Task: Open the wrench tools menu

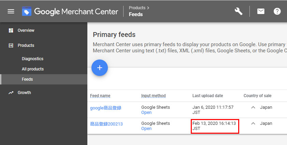Action: tap(239, 11)
